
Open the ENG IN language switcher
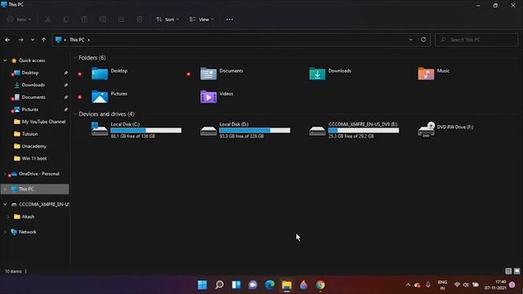442,285
